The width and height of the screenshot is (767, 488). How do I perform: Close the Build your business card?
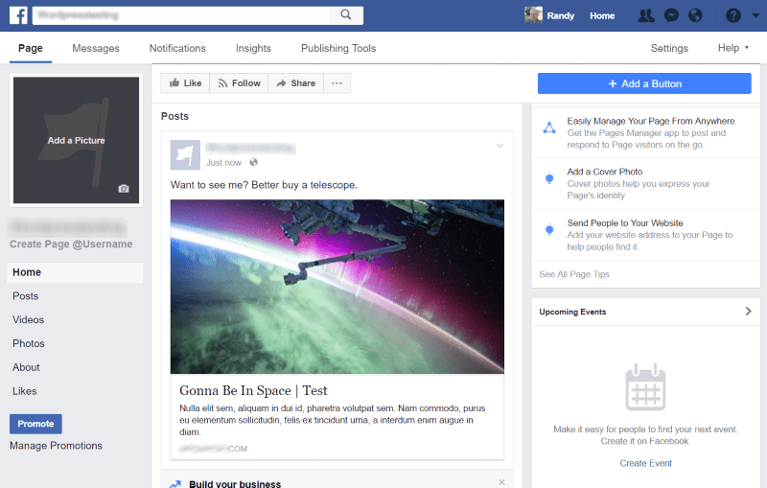tap(501, 482)
